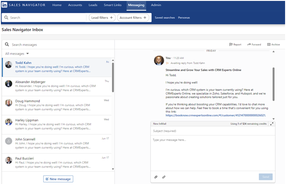
Task: Click the sender avatar next to You
Action: pyautogui.click(x=159, y=61)
